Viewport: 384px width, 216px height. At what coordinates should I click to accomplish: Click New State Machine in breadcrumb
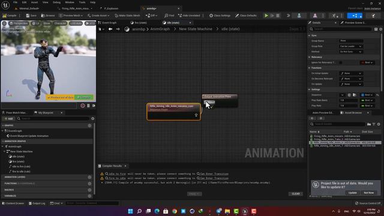click(x=196, y=29)
